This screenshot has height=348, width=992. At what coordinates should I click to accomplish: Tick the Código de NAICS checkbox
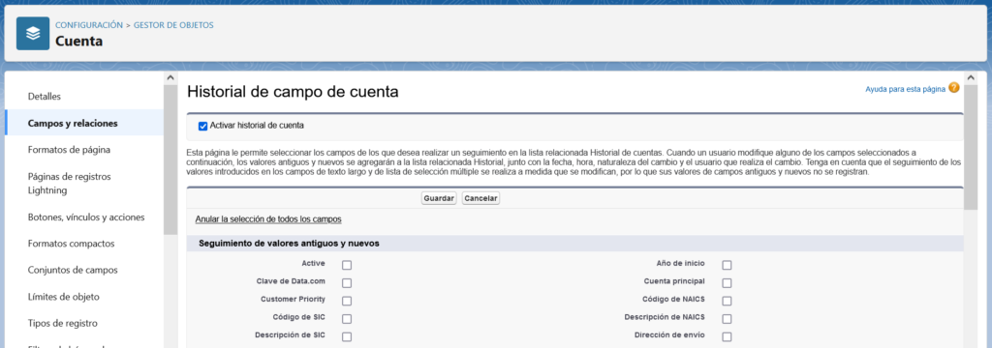(727, 301)
